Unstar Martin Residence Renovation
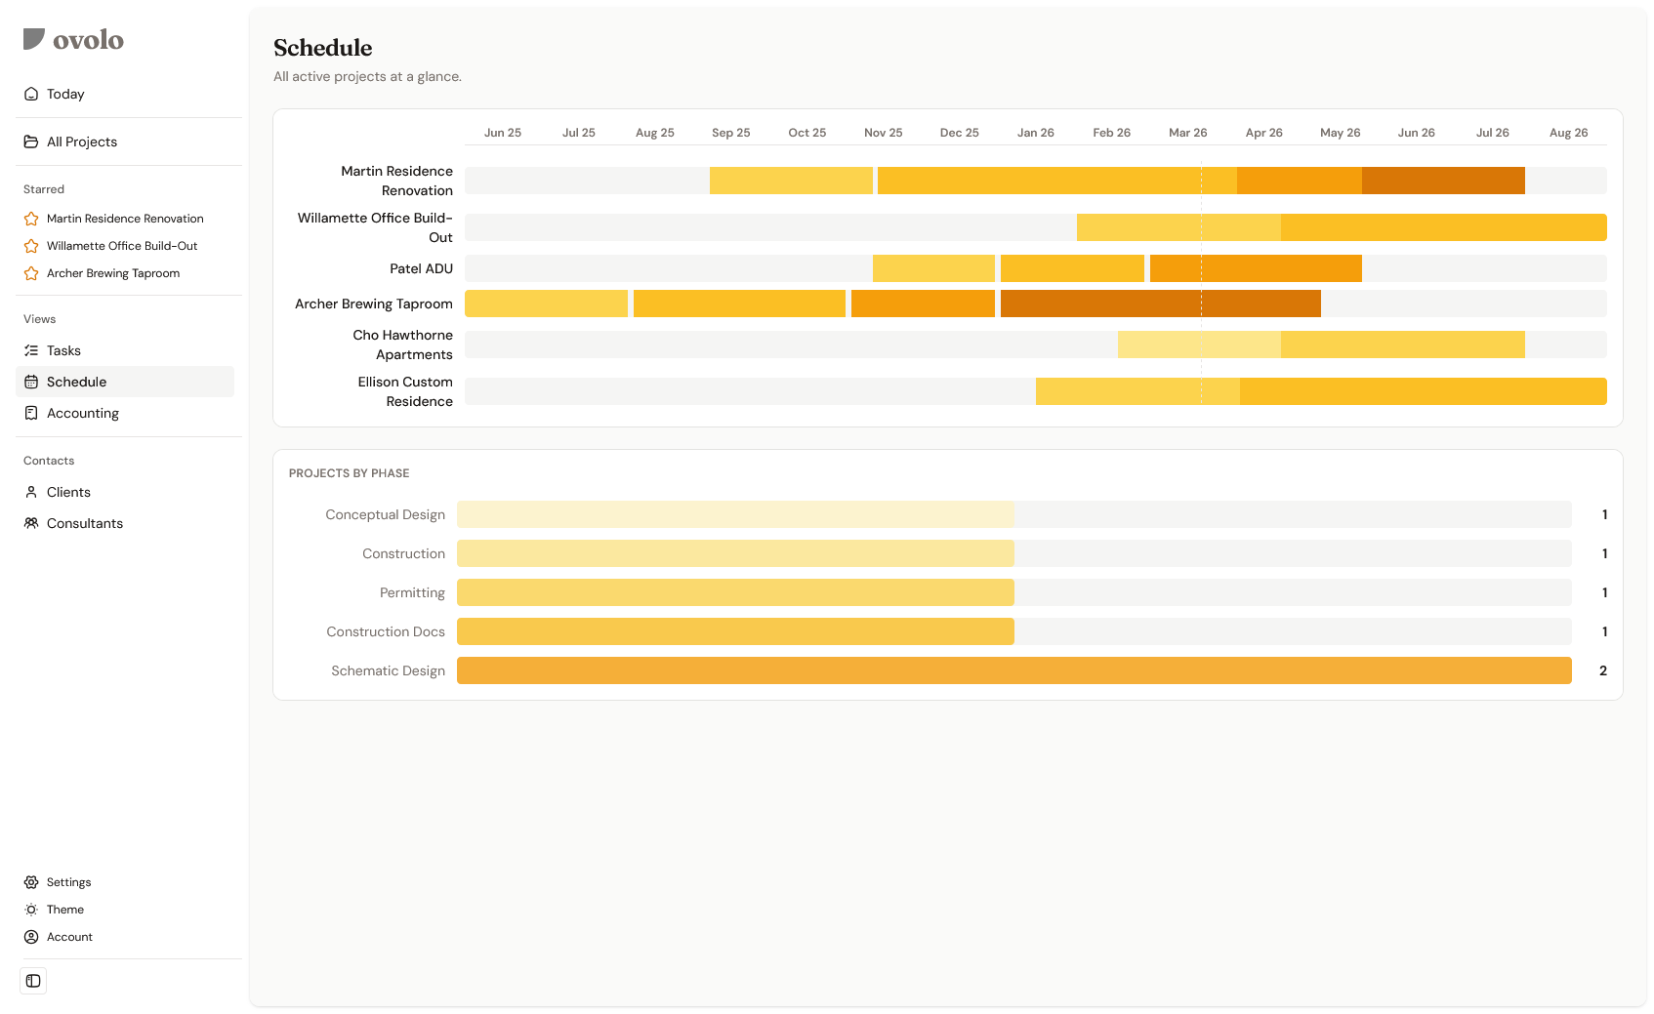 (x=30, y=219)
